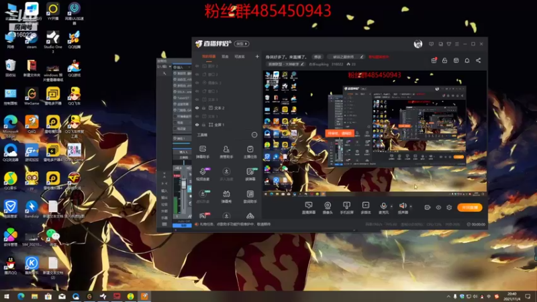The width and height of the screenshot is (537, 302).
Task: Show hidden icons chevron in system tray
Action: click(x=448, y=296)
